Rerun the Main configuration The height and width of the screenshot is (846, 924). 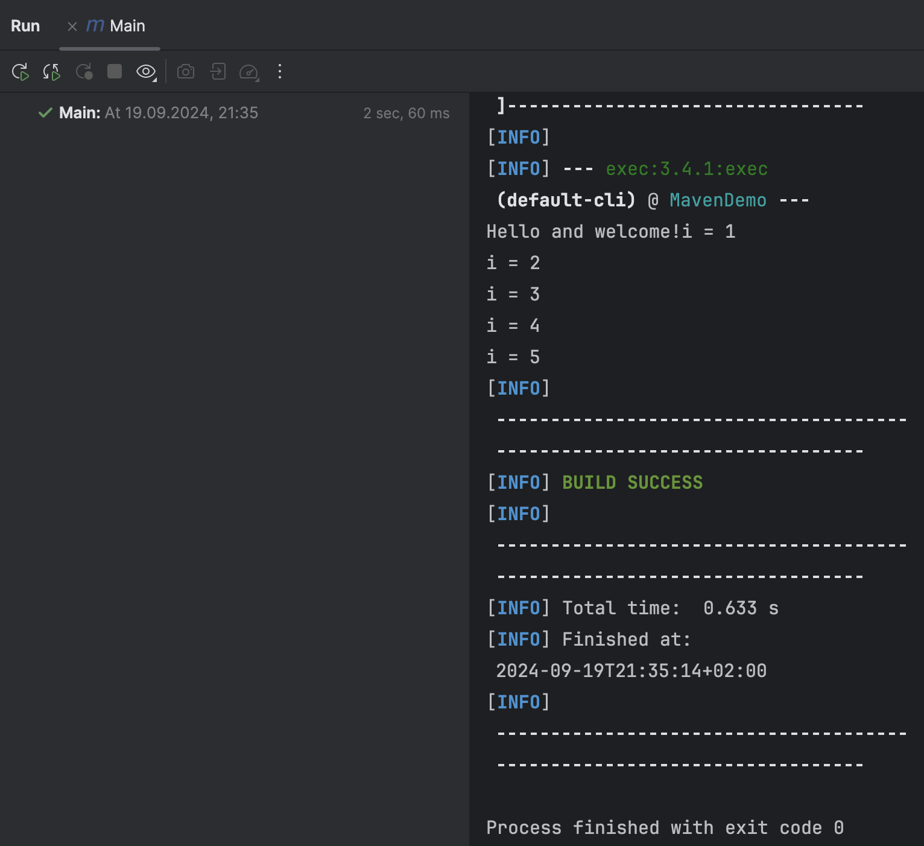click(x=21, y=71)
